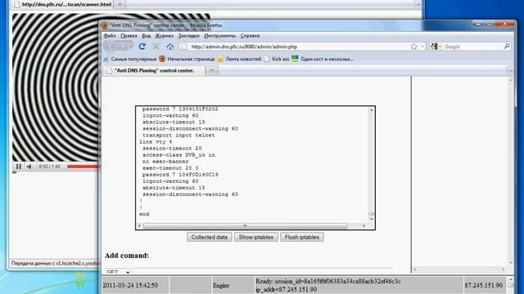Screen dimensions: 524x294
Task: Click the 'line vty 4' line
Action: pyautogui.click(x=156, y=141)
